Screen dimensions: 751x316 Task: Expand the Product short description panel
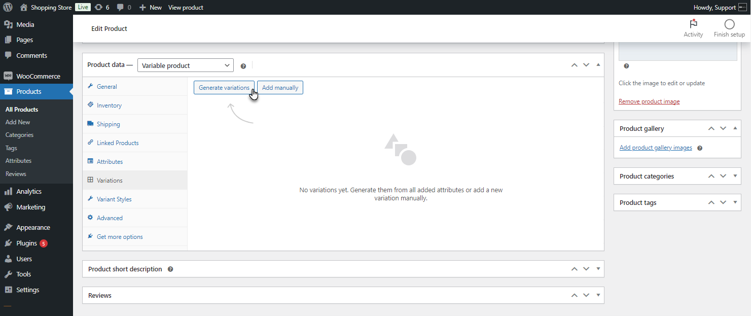[598, 269]
